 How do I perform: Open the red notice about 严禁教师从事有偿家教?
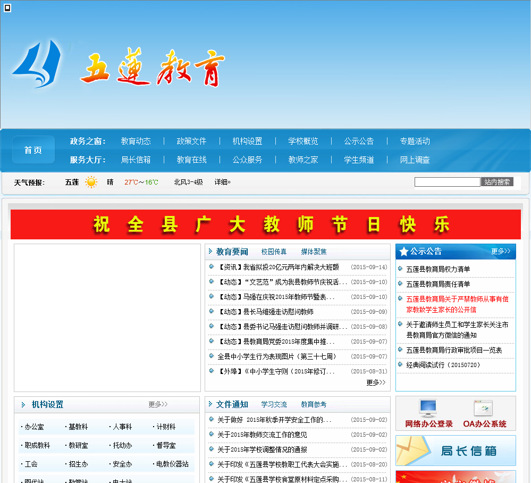pos(457,304)
